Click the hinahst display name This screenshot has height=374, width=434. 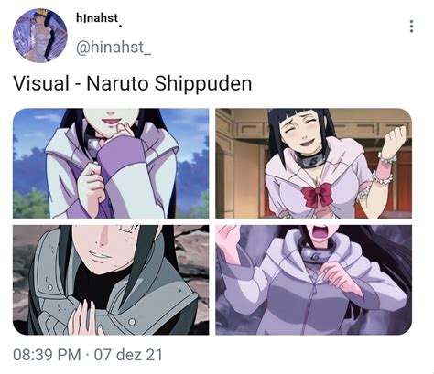click(x=97, y=18)
